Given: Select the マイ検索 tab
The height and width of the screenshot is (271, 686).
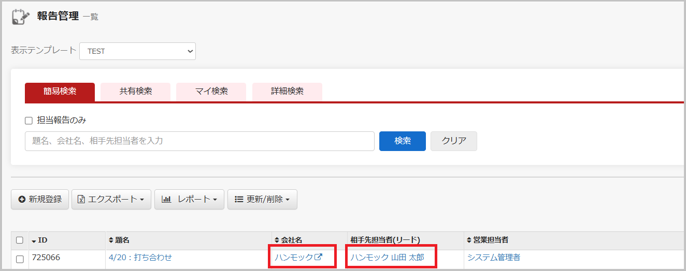Looking at the screenshot, I should [x=211, y=92].
